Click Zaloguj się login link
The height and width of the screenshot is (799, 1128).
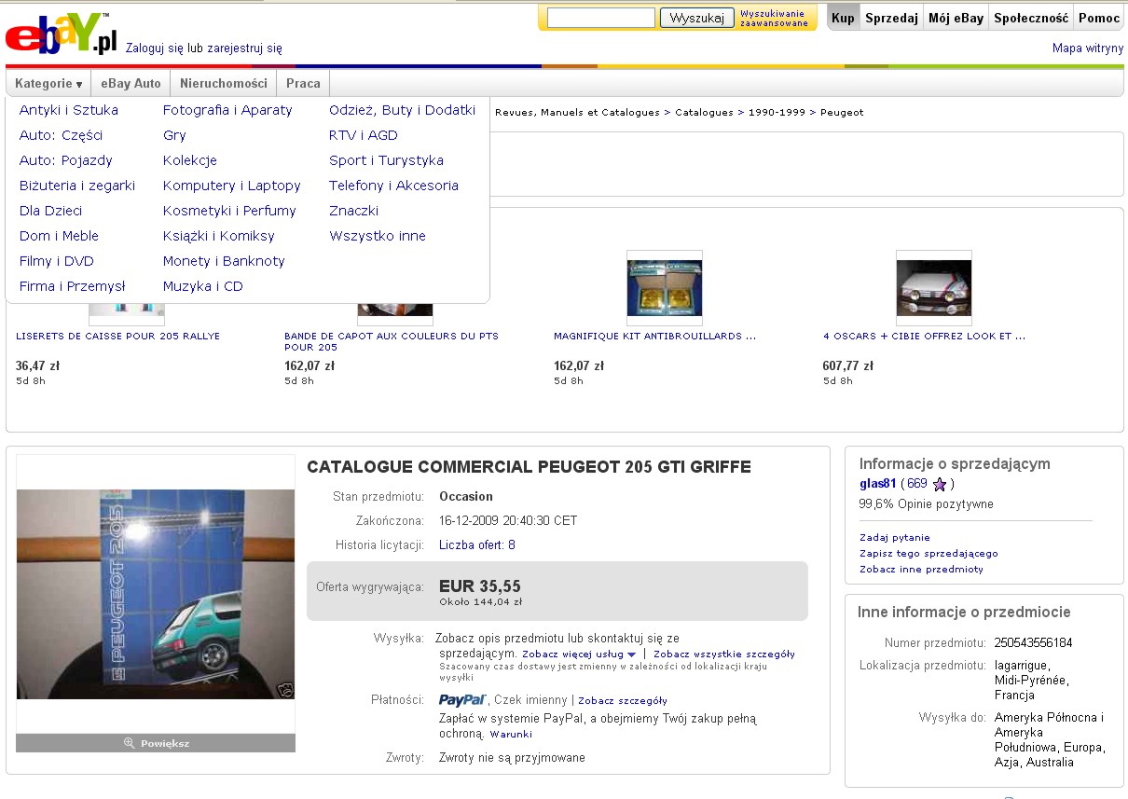point(155,48)
